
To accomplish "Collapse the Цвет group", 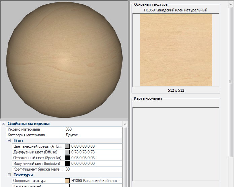I will point(9,141).
